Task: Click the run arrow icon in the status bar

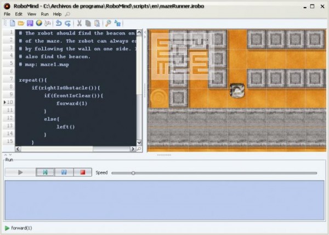Action: (7, 228)
